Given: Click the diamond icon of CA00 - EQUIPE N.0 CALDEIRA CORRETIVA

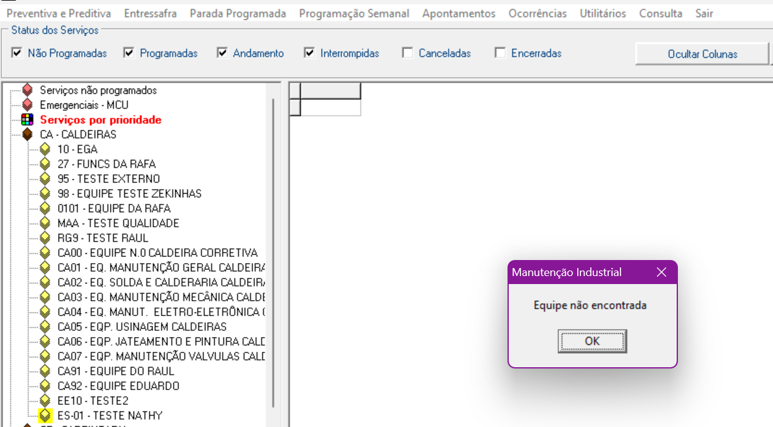Looking at the screenshot, I should [x=44, y=253].
